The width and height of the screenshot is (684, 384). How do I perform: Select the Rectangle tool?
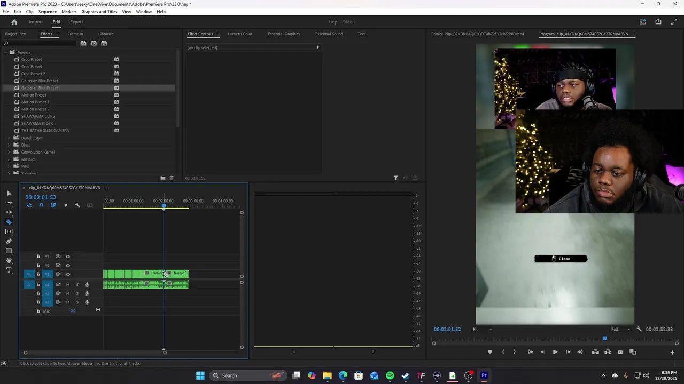click(9, 251)
